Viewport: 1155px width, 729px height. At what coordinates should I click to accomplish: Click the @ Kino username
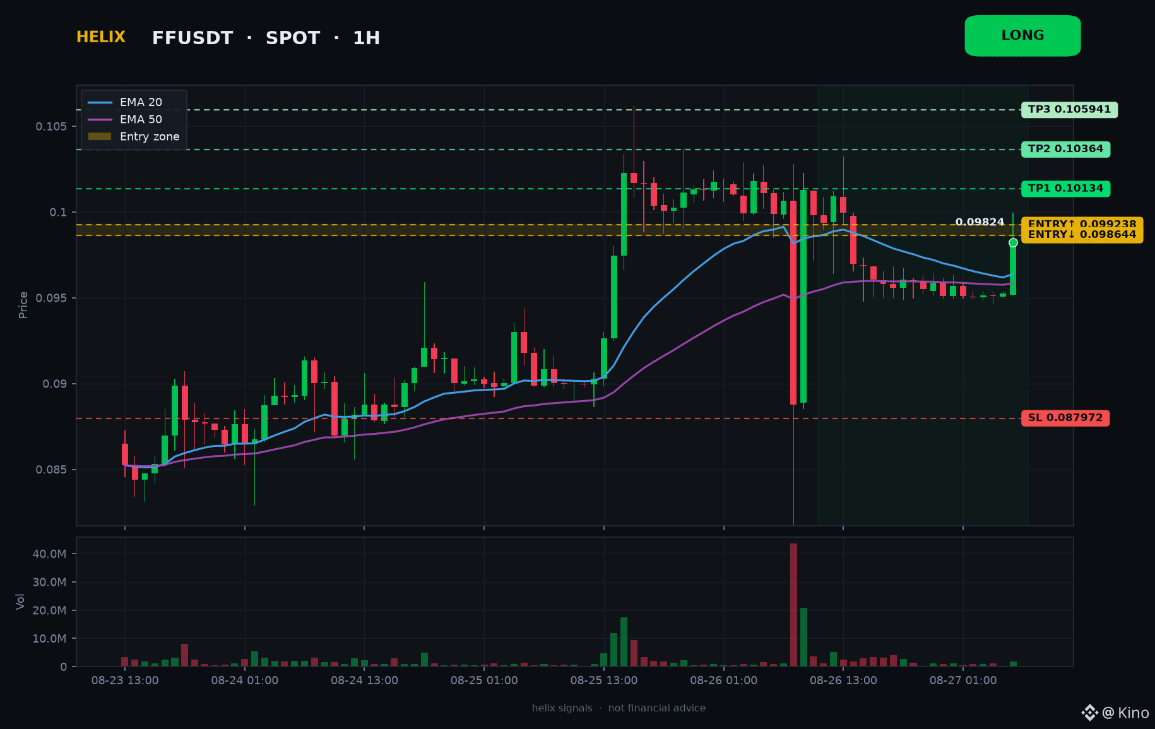click(1125, 713)
